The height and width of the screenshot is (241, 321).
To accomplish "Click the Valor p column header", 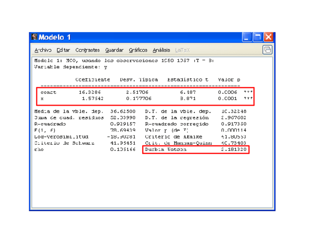I will tap(229, 80).
